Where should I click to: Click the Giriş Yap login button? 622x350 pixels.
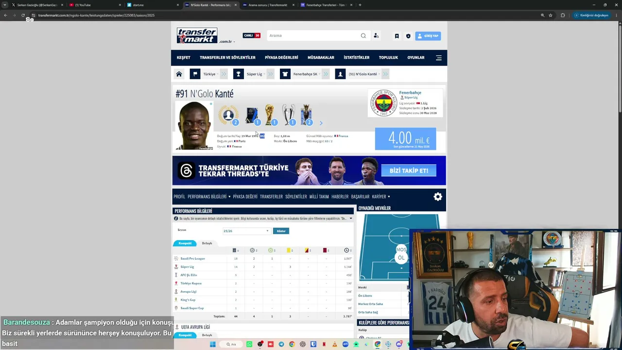(428, 36)
